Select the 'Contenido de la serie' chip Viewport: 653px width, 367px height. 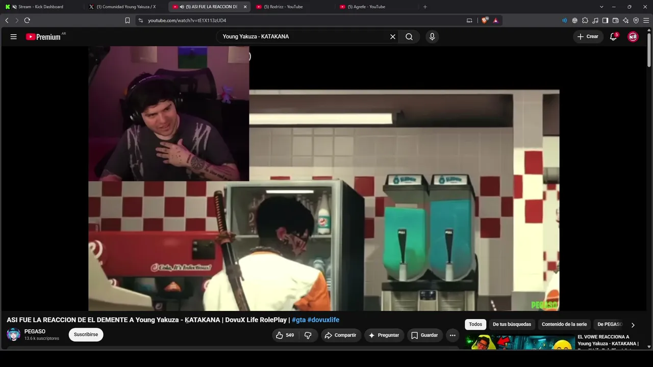point(564,324)
